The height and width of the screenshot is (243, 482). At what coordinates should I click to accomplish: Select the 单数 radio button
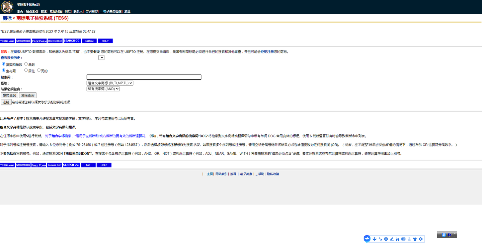(26, 64)
